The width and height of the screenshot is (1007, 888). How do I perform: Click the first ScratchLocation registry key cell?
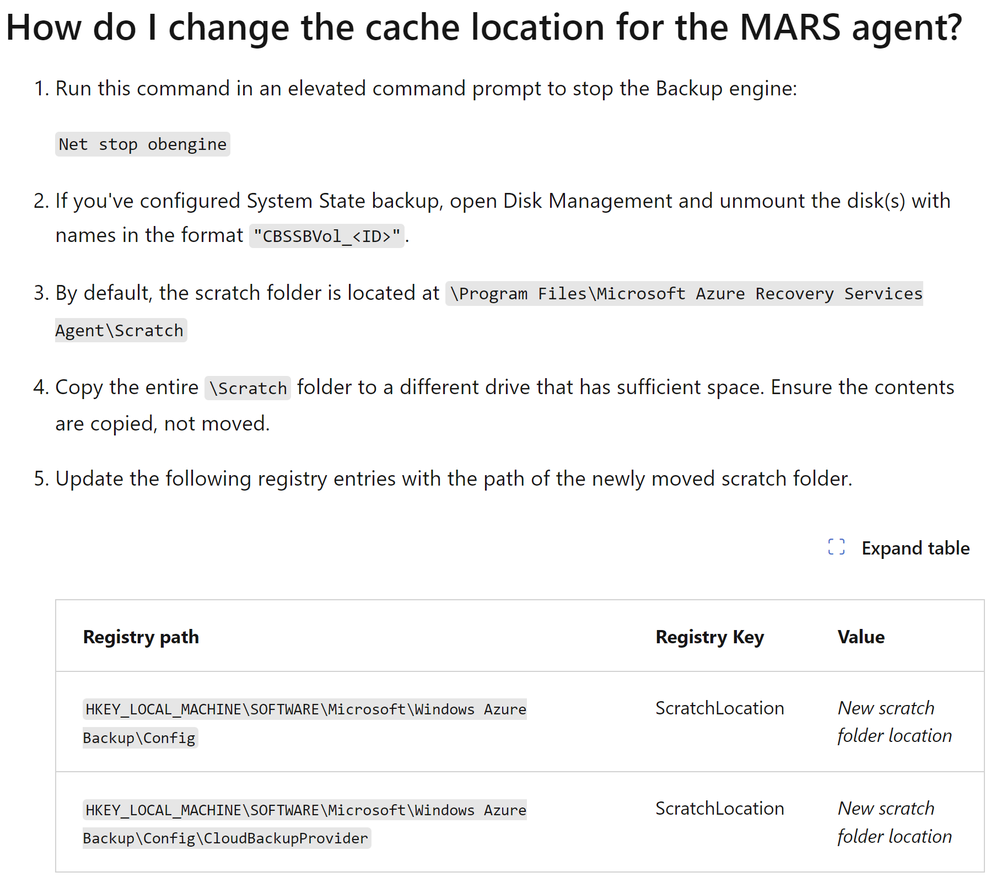pos(719,708)
